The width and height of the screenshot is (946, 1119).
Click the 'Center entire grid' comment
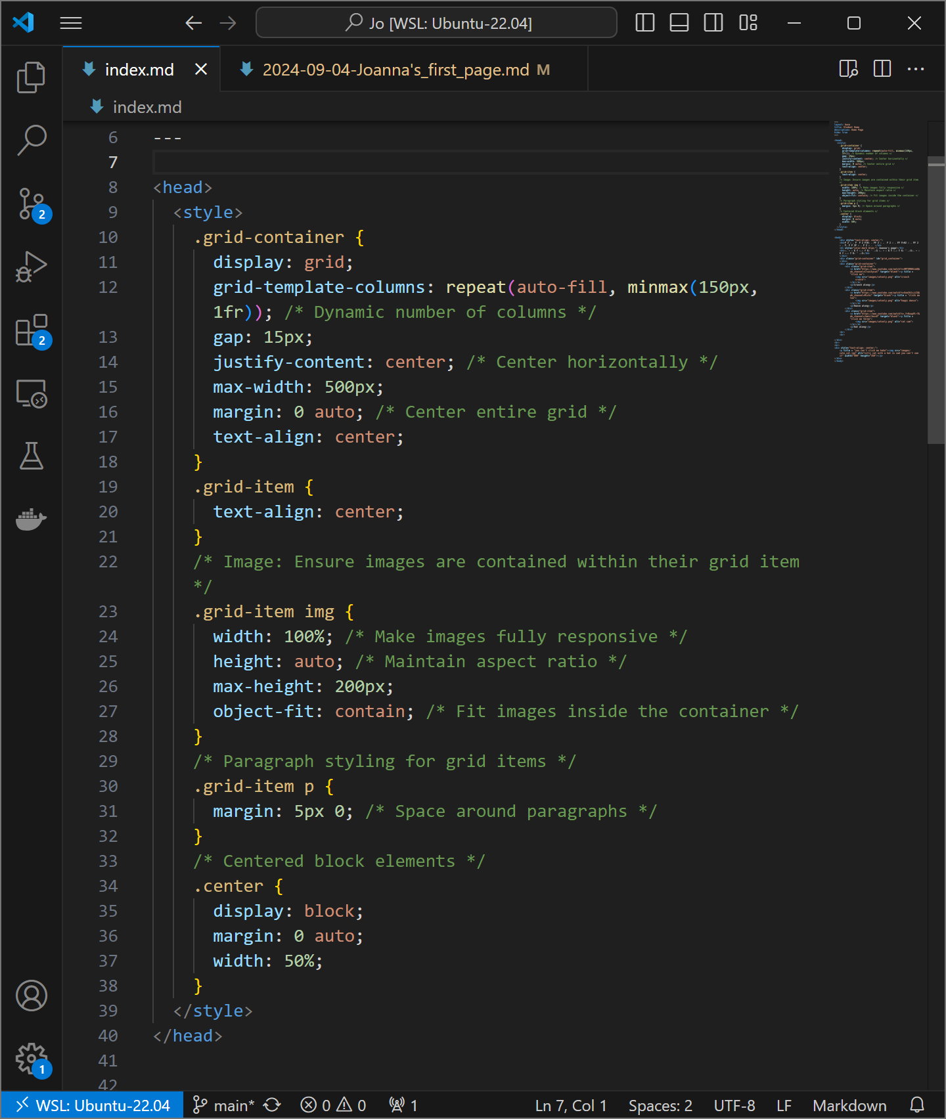(x=496, y=412)
